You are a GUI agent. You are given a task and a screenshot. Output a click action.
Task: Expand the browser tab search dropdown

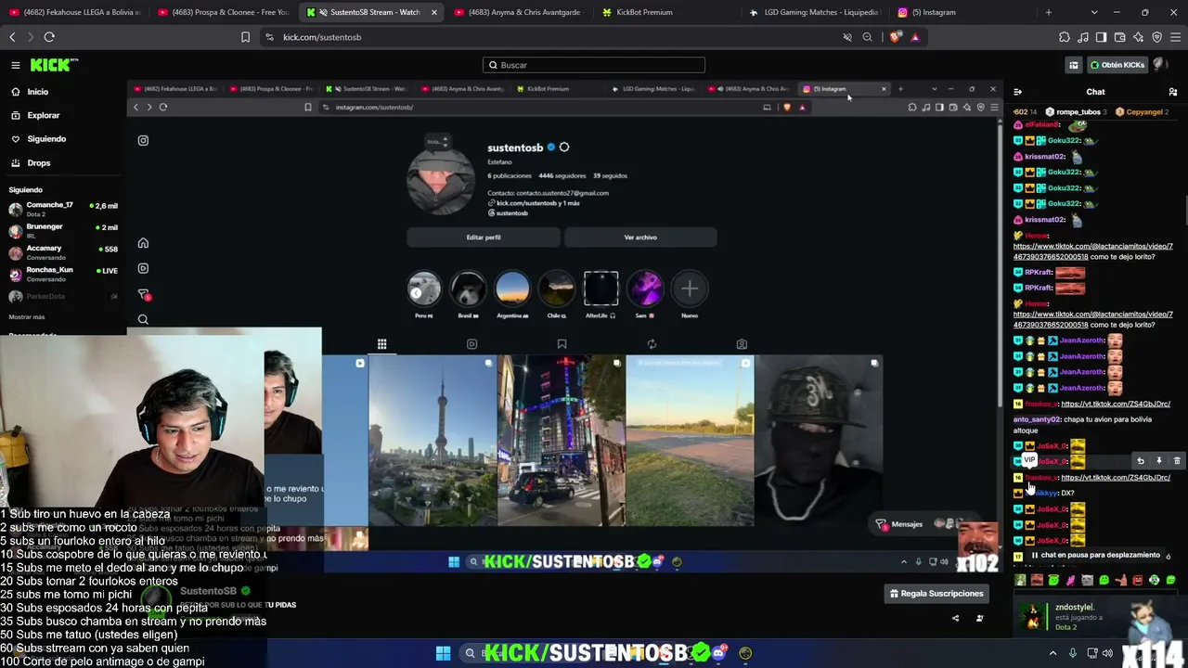(1094, 12)
